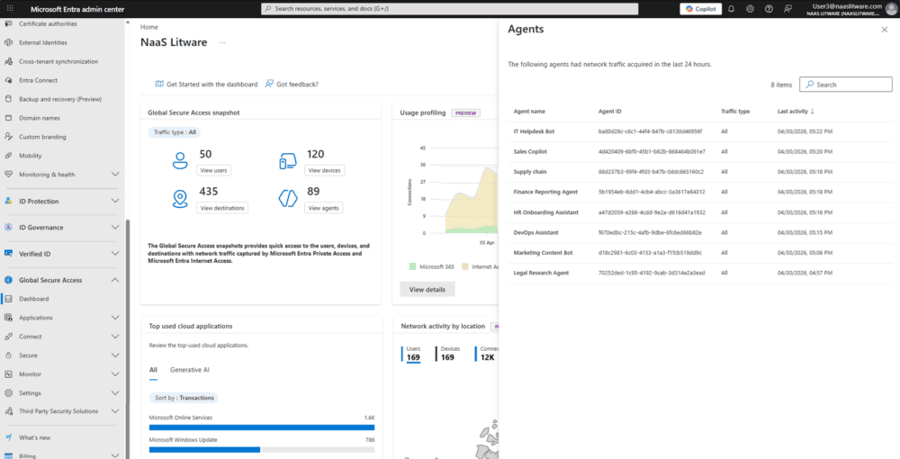Click the Connect sidebar icon

(x=8, y=337)
